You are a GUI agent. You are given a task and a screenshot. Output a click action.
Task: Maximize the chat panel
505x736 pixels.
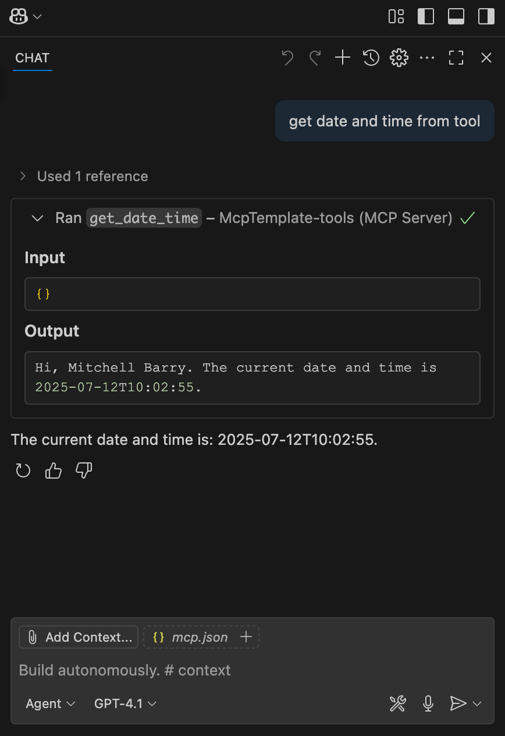[x=456, y=57]
